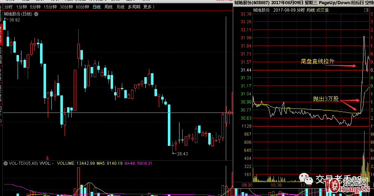
Task: Expand the 更多》 periods menu
Action: click(149, 7)
